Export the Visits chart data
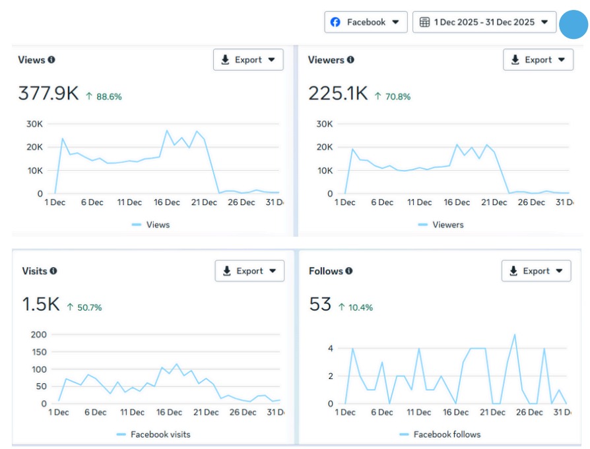The height and width of the screenshot is (449, 590). tap(249, 271)
